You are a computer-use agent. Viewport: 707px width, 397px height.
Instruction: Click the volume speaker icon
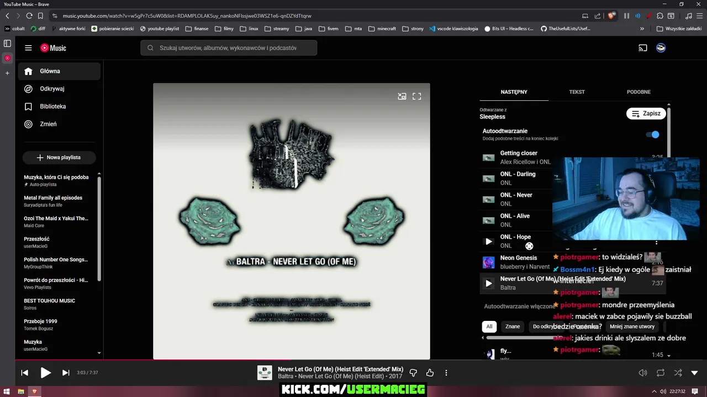(x=643, y=373)
